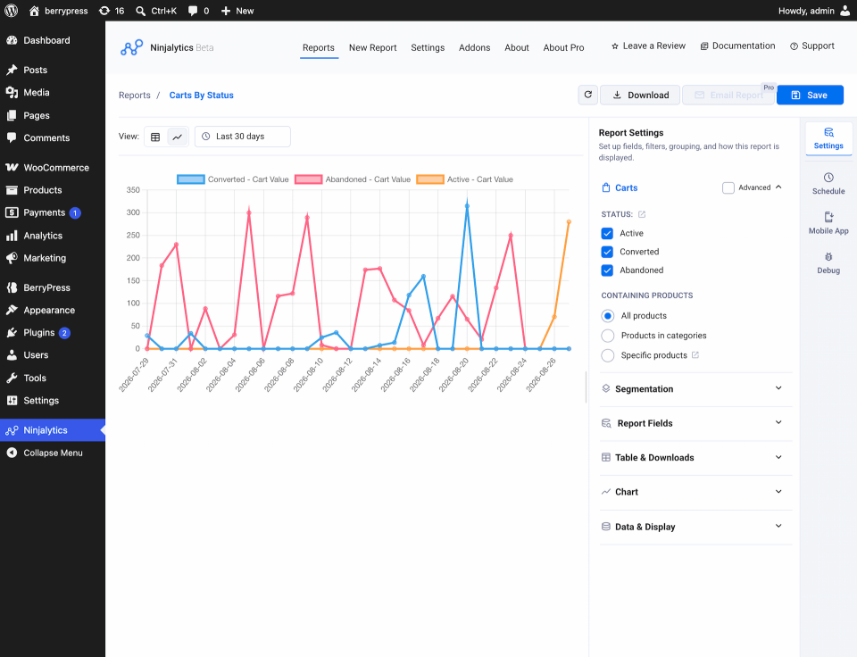Toggle Abandoned - Cart Value legend series

353,179
